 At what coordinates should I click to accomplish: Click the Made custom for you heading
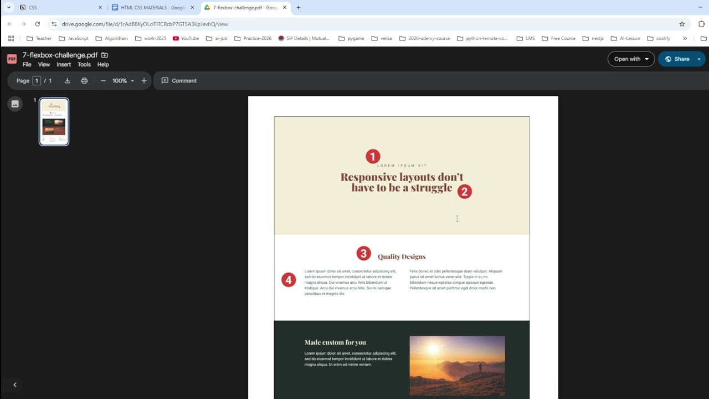[335, 342]
